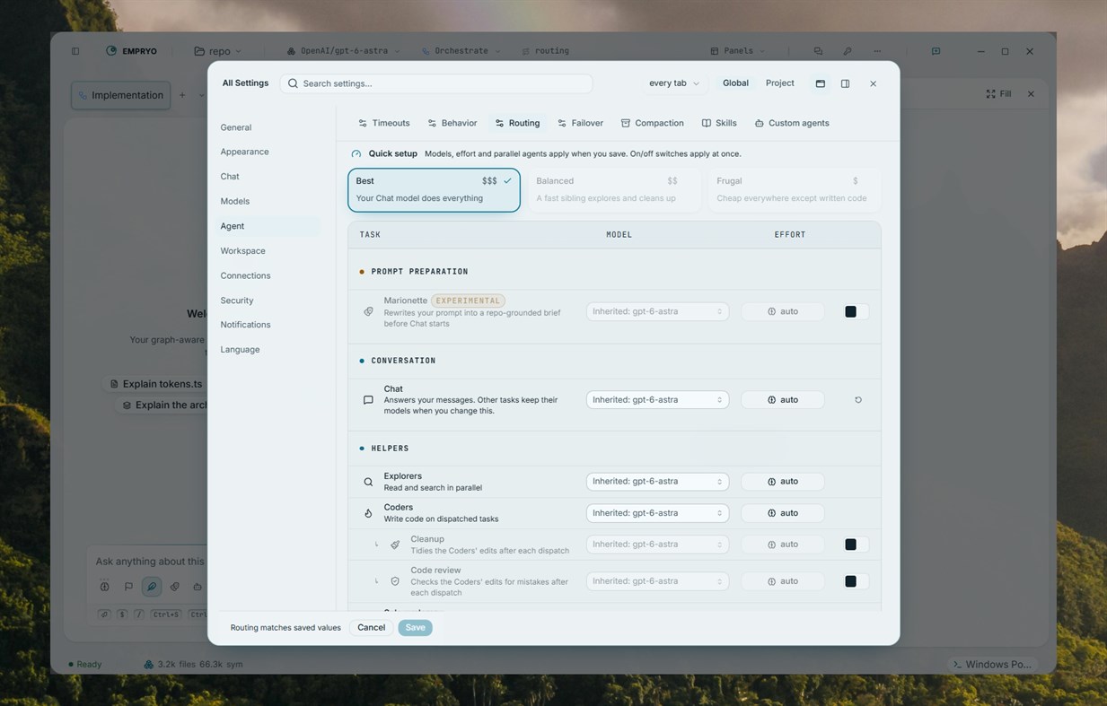Expand the every tab dropdown
The height and width of the screenshot is (706, 1107).
point(674,83)
